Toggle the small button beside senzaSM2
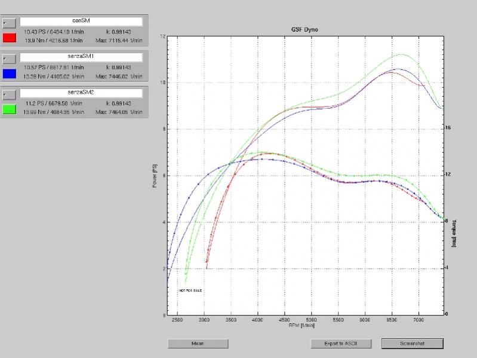This screenshot has height=358, width=477. click(x=9, y=94)
